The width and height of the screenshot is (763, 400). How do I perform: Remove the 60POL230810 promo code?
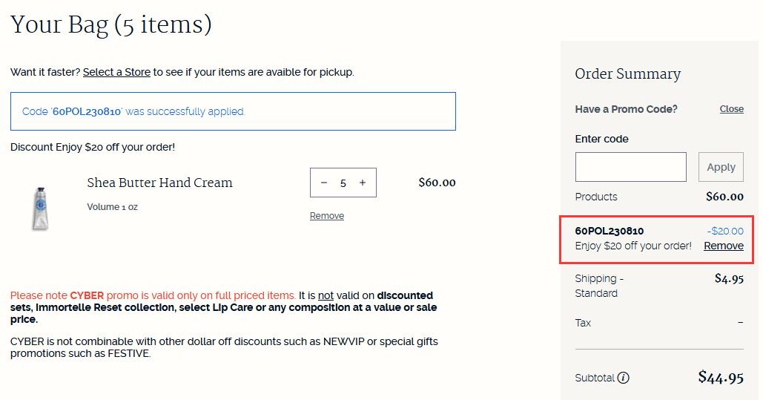[x=724, y=246]
